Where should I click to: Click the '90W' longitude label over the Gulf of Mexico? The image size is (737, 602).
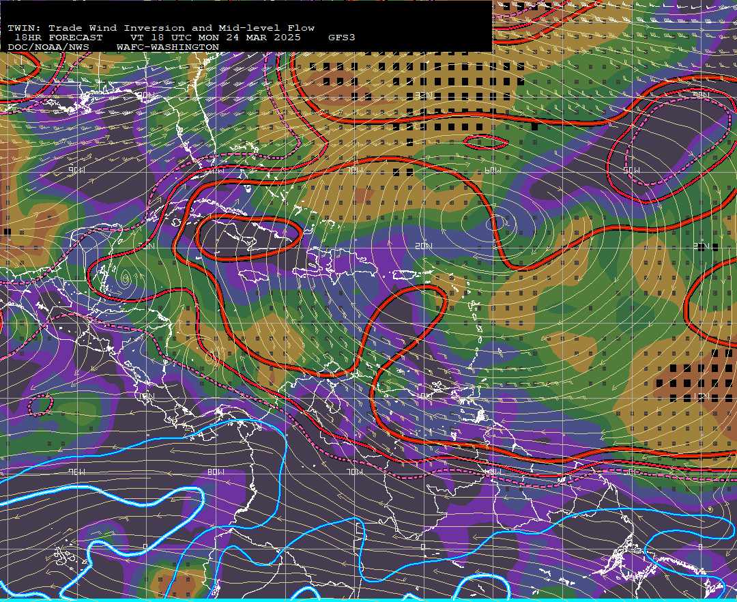[x=76, y=171]
